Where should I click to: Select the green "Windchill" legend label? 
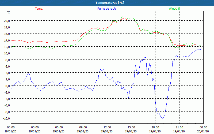click(174, 9)
